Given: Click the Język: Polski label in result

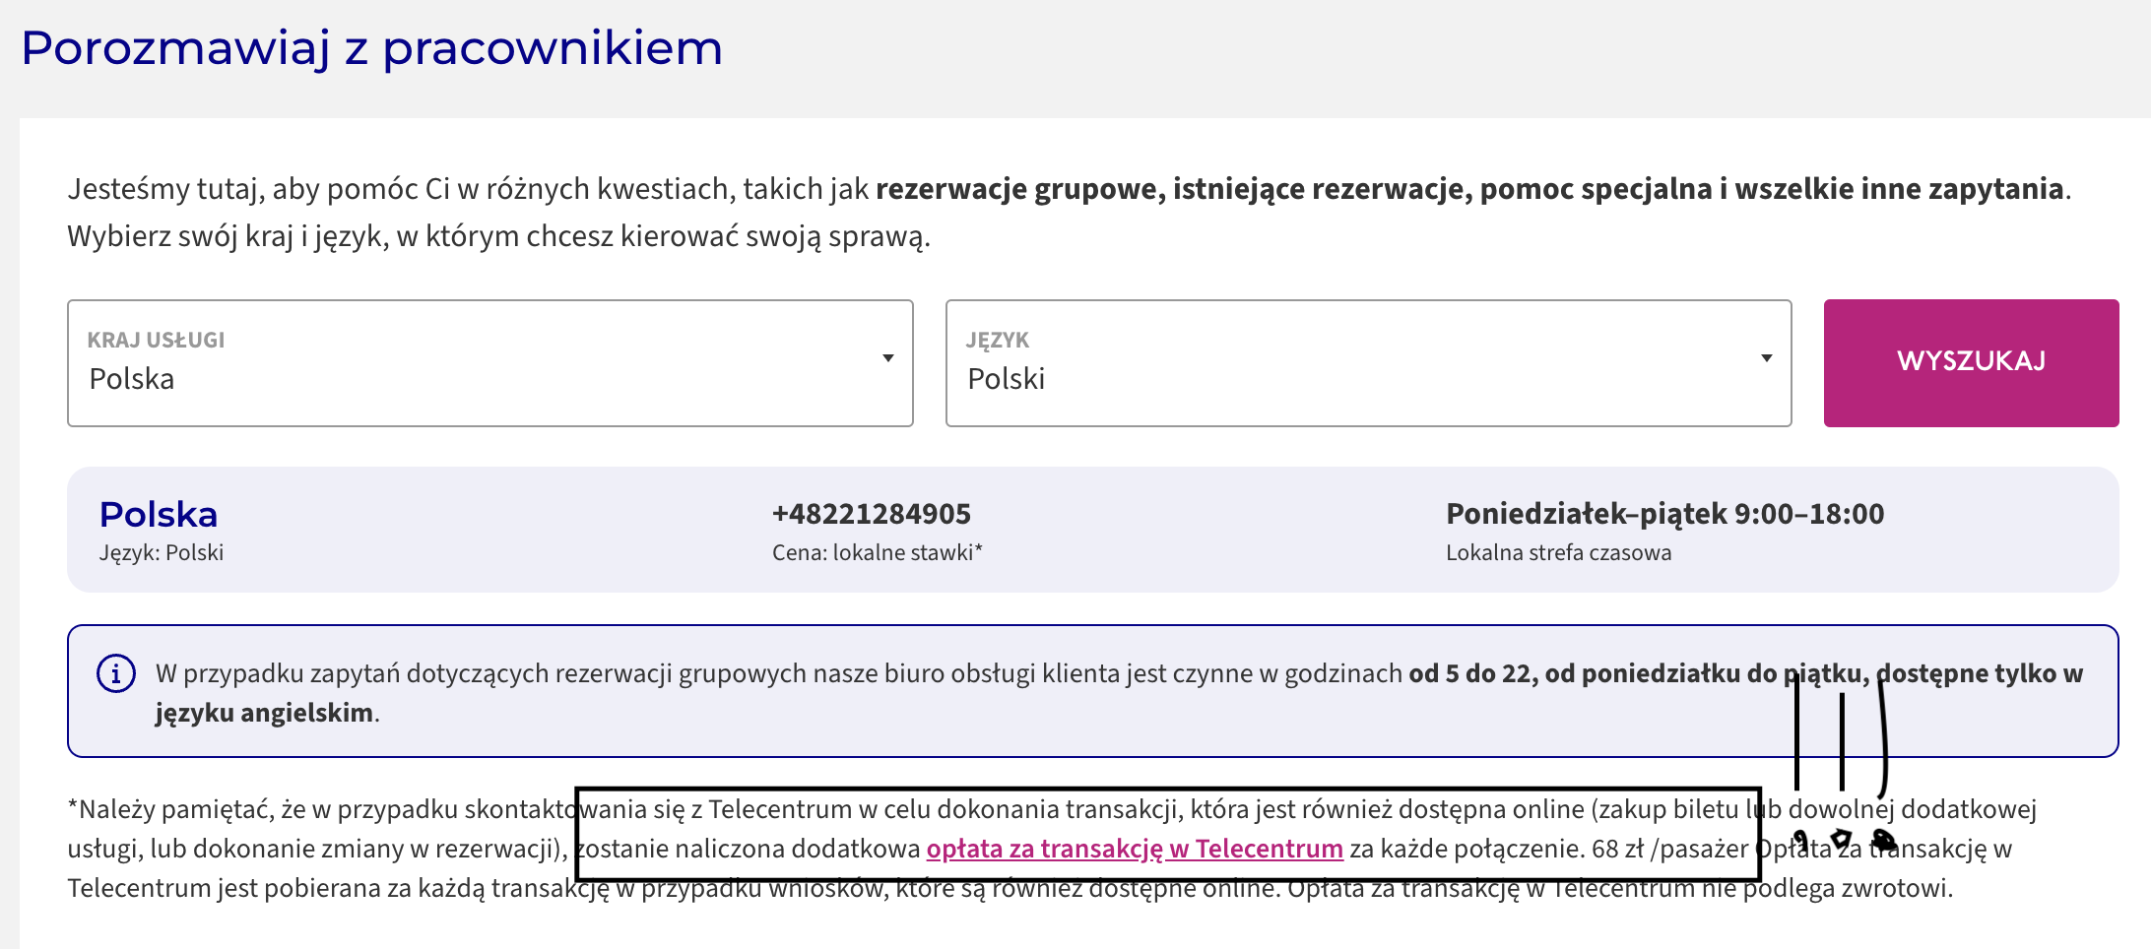Looking at the screenshot, I should click(162, 553).
